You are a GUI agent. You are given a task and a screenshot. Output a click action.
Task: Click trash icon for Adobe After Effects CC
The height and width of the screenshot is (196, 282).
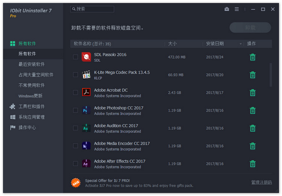(252, 164)
